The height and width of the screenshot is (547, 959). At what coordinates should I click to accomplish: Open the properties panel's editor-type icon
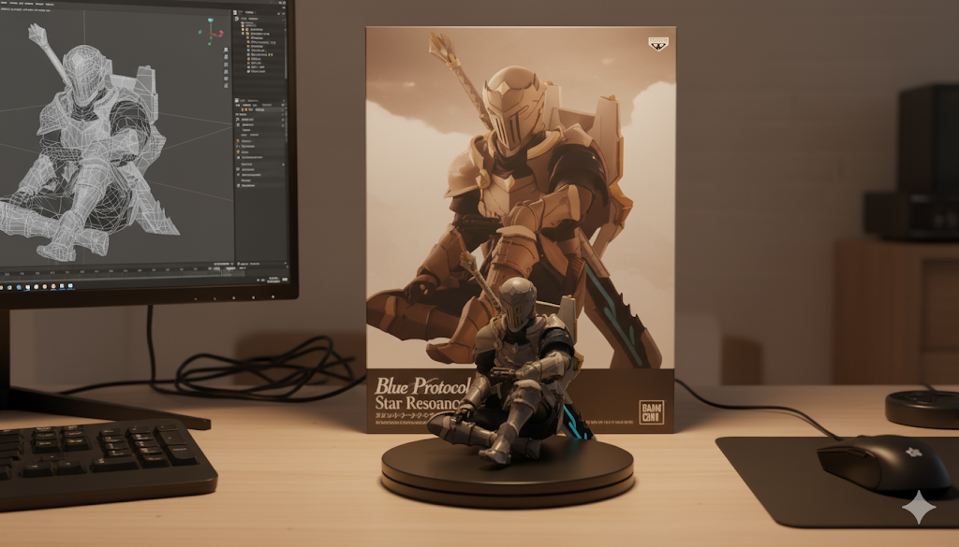[237, 101]
